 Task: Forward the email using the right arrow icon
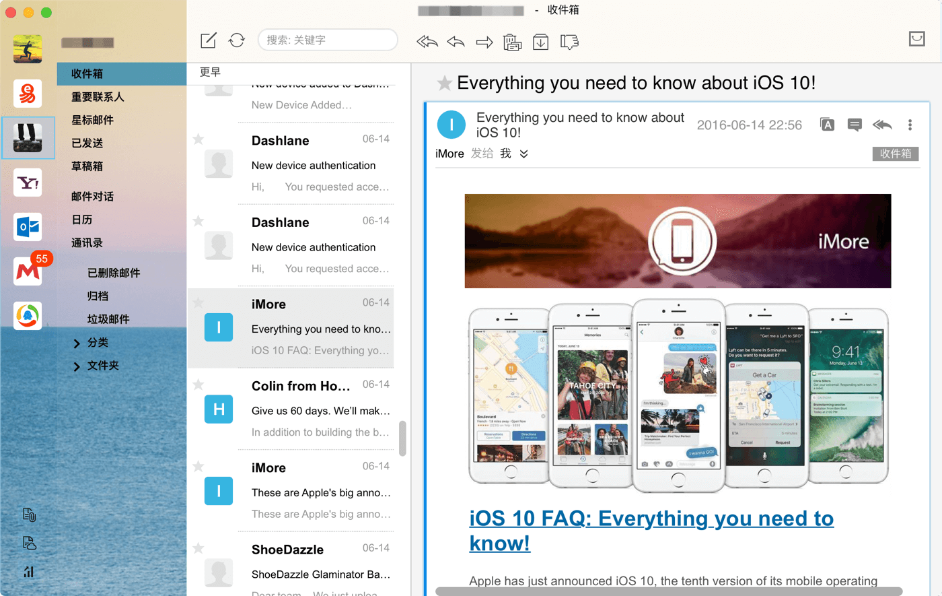pyautogui.click(x=484, y=42)
